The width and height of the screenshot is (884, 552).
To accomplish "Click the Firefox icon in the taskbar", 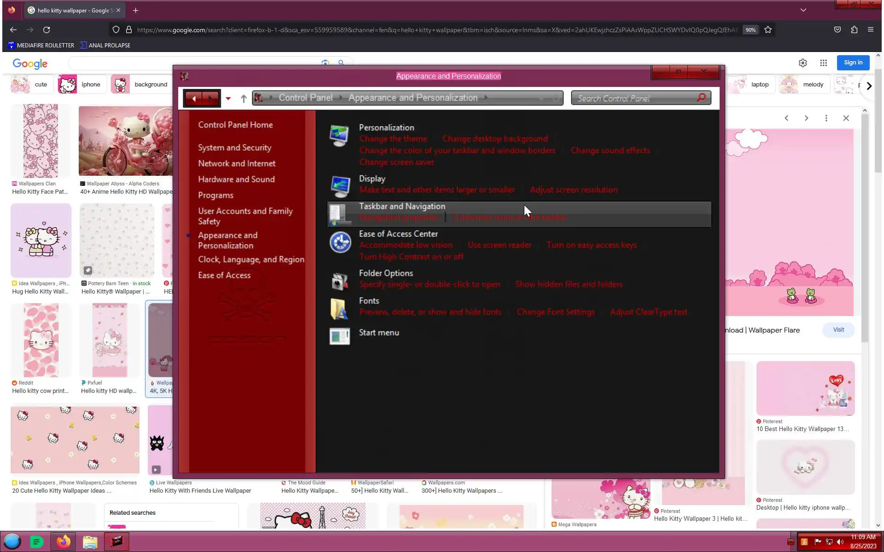I will (64, 542).
